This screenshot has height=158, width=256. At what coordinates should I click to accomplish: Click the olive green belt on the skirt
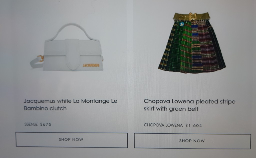(x=191, y=16)
